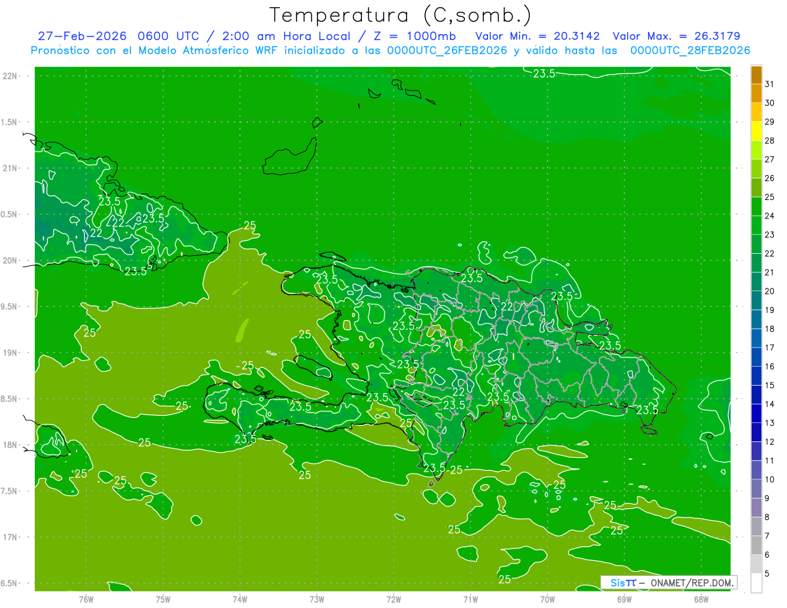Viewport: 787px width, 608px height.
Task: Click the 68W longitude axis label
Action: coord(701,599)
